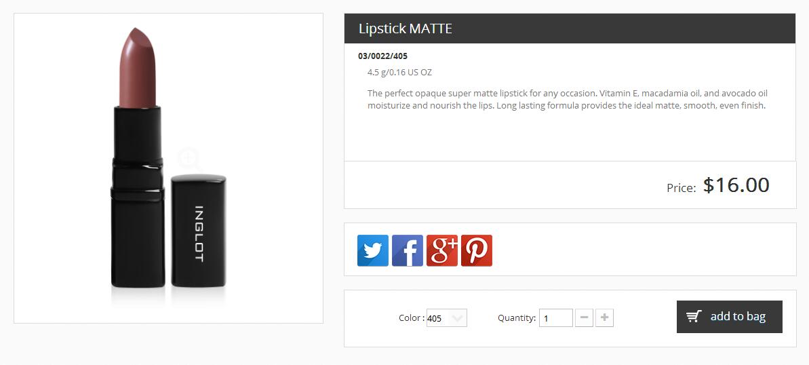This screenshot has width=809, height=365.
Task: Click the shopping cart icon in button
Action: point(694,316)
